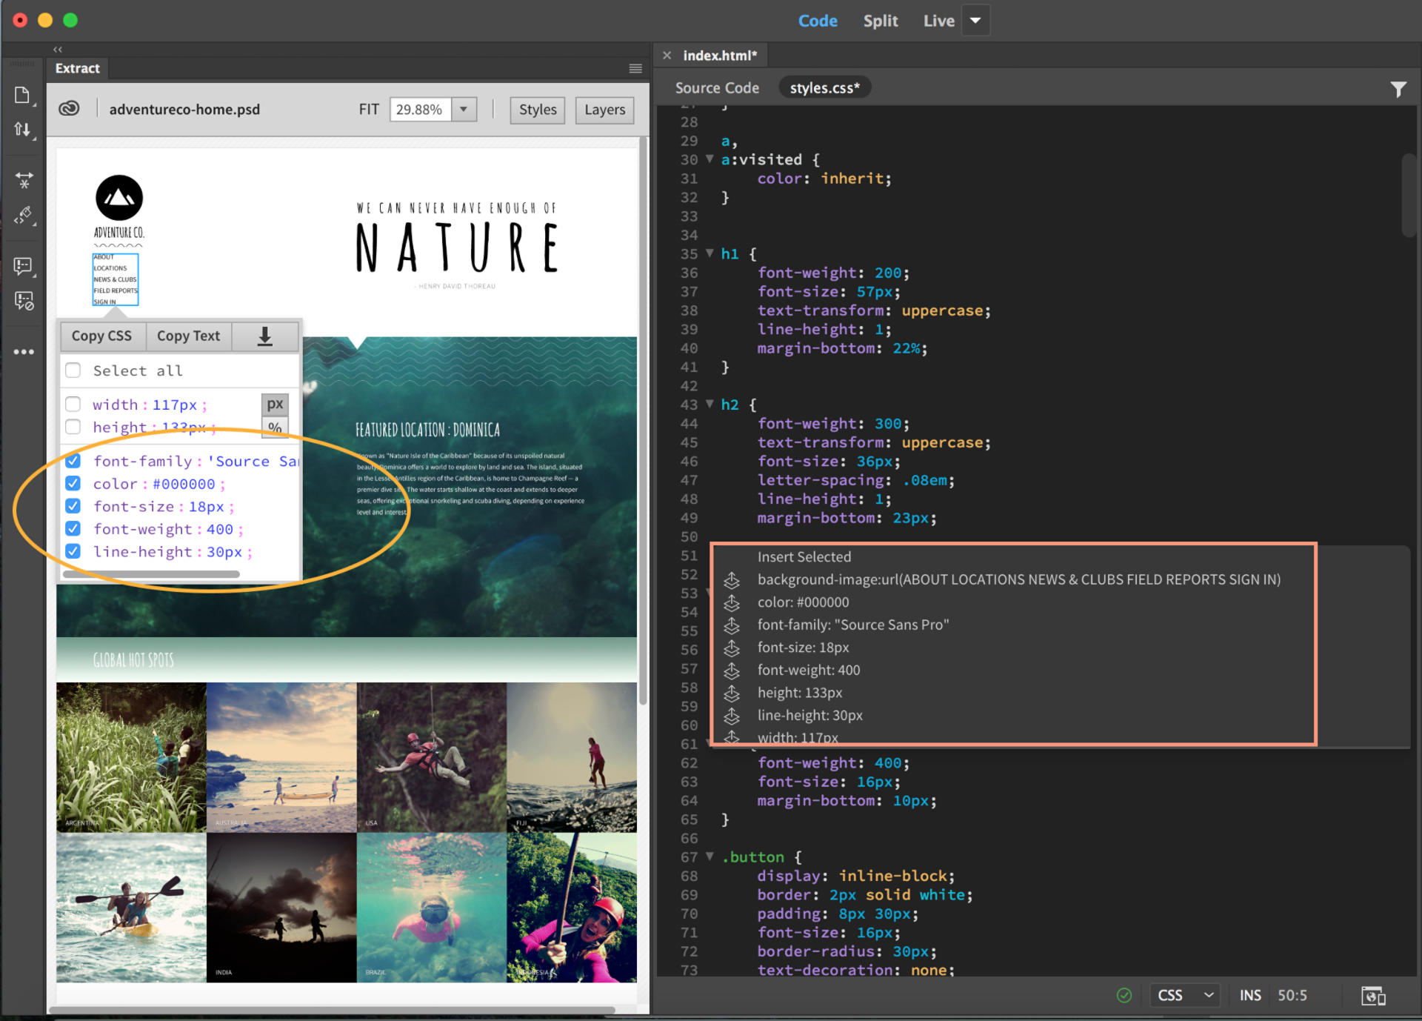The image size is (1422, 1021).
Task: Click the Copy CSS button
Action: pos(102,336)
